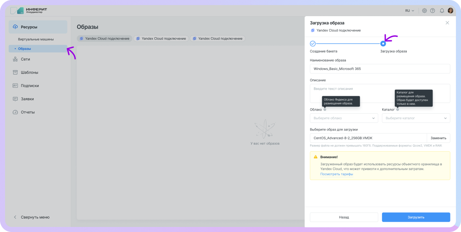Viewport: 461px width, 232px height.
Task: Open the Шаблоны section
Action: [29, 72]
